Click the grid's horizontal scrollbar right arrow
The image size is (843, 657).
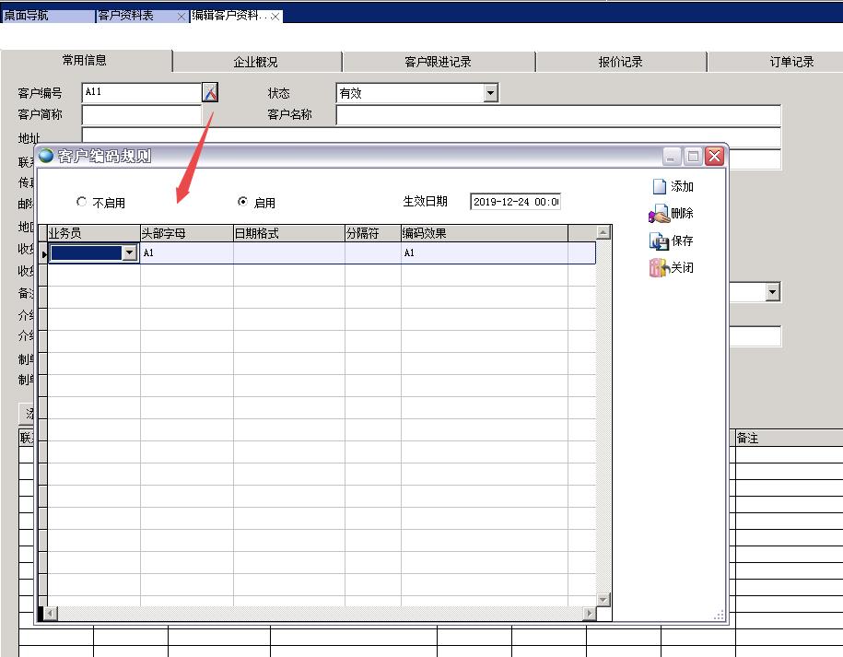[x=590, y=614]
